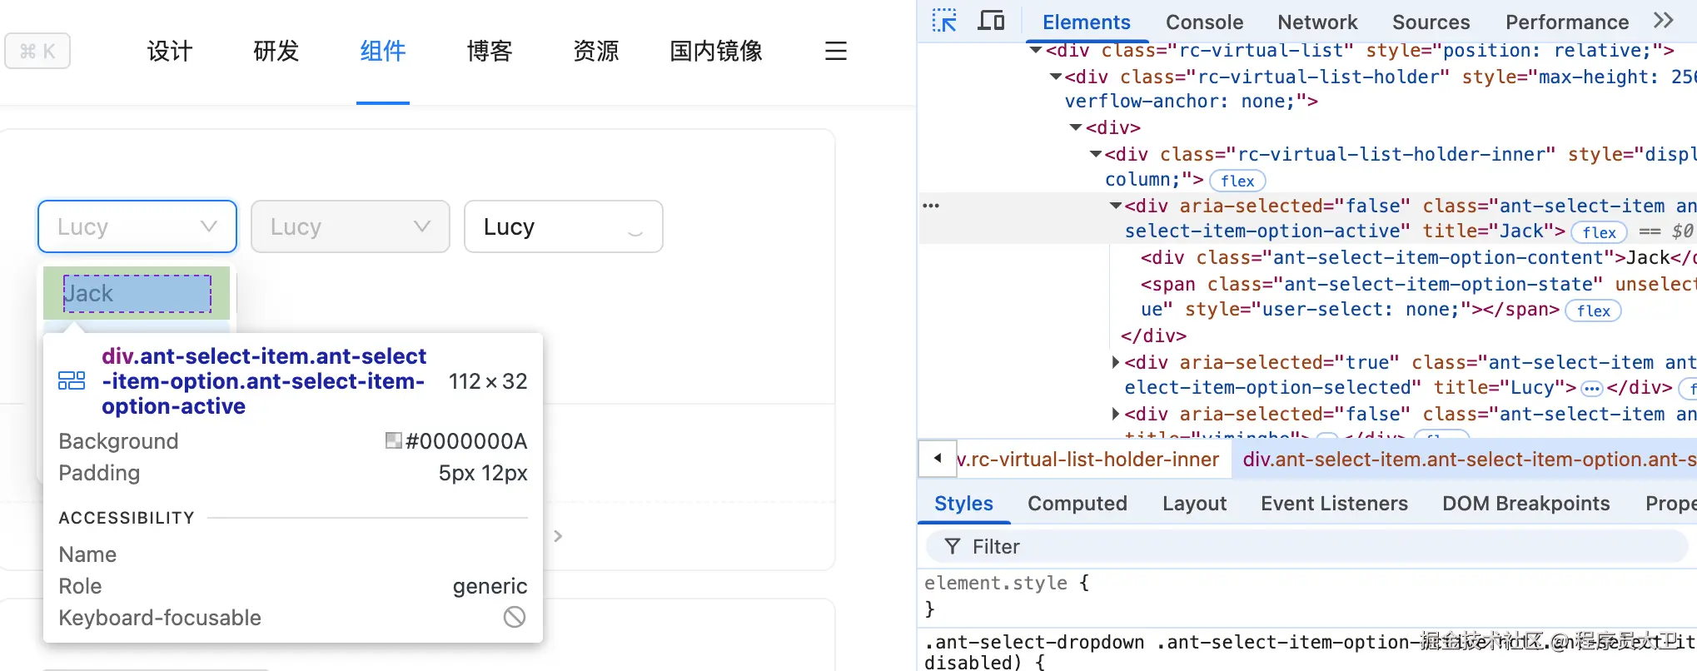Collapse the rc-virtual-list div node
Screen dimensions: 1697x671
pos(1036,51)
